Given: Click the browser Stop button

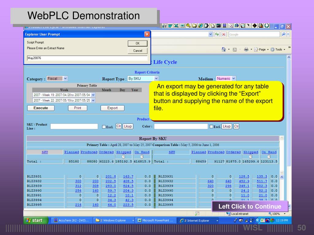Looking at the screenshot, I should pyautogui.click(x=224, y=34).
